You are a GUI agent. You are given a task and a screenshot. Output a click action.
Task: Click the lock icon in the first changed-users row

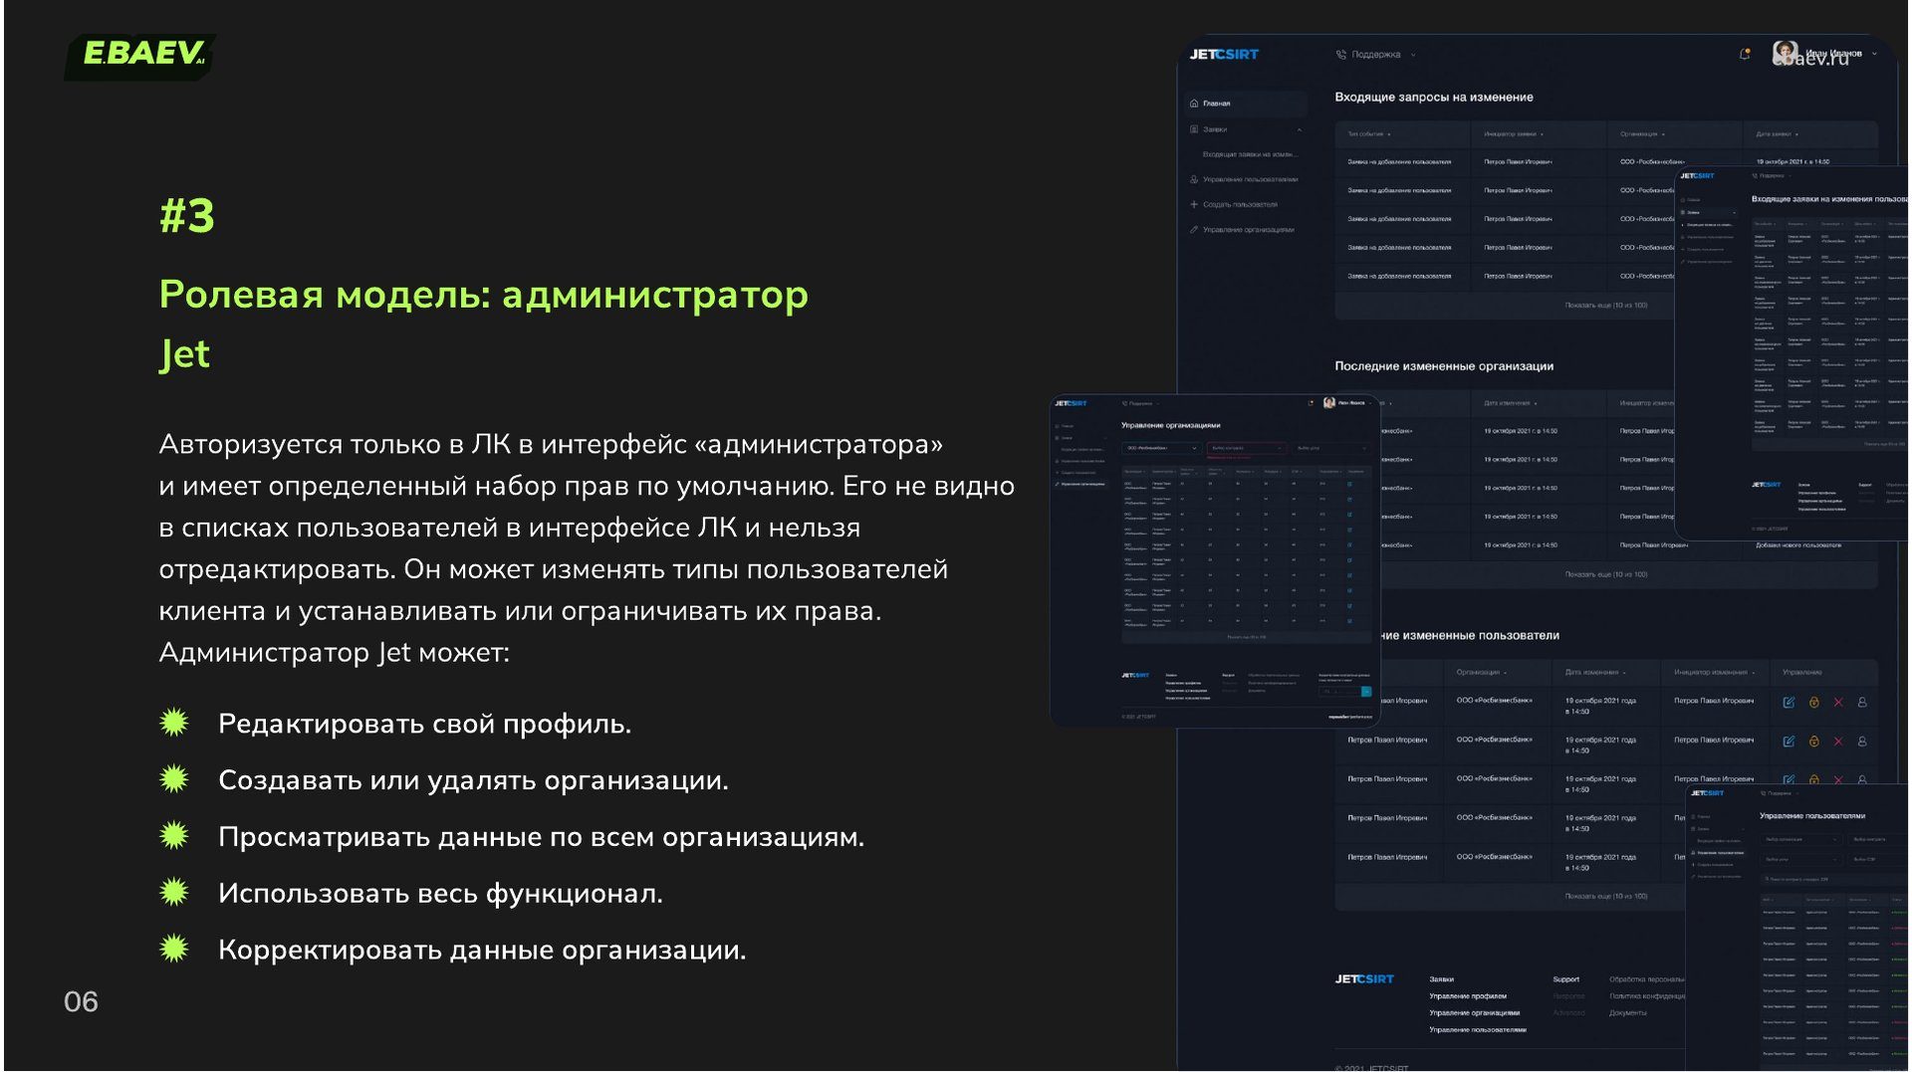[x=1813, y=703]
